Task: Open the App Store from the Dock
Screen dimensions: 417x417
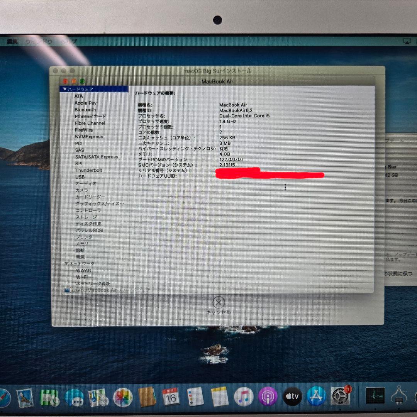Action: click(x=317, y=397)
